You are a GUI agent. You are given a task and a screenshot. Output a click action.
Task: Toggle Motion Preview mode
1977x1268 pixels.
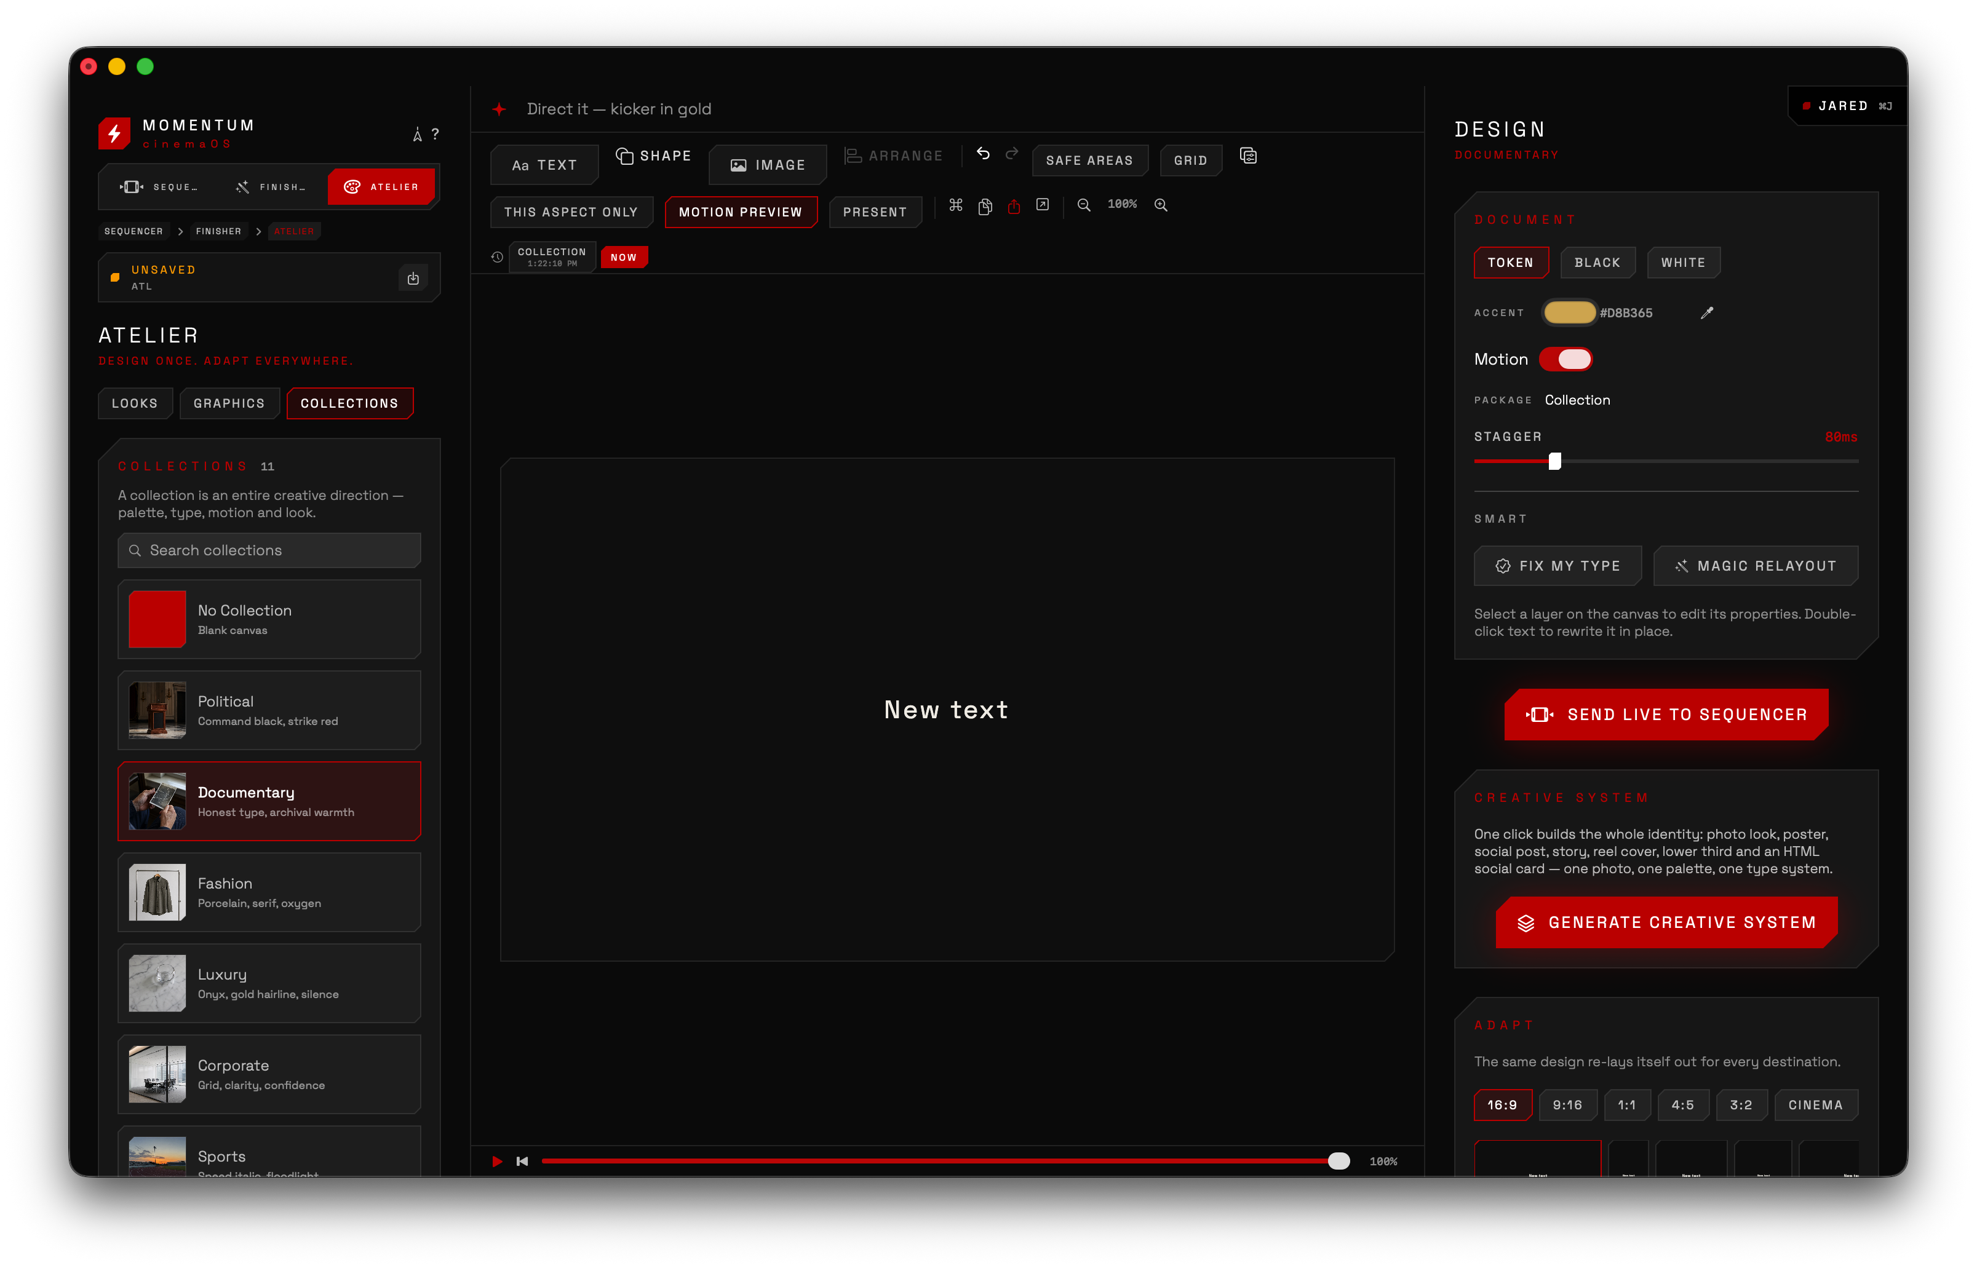[740, 212]
